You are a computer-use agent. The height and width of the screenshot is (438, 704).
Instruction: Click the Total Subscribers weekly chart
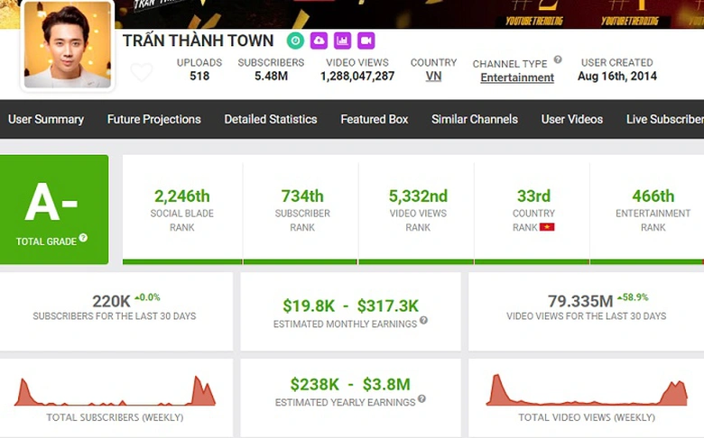115,391
